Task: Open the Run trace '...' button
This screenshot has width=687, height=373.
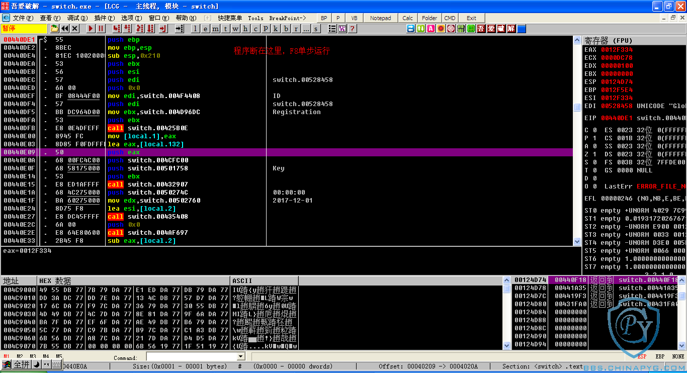Action: tap(306, 29)
